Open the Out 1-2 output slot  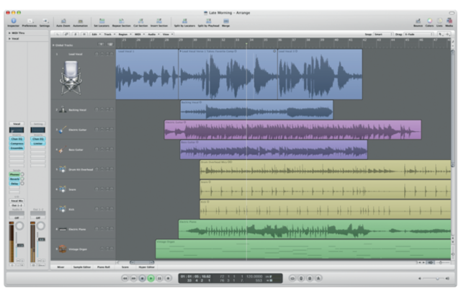[x=17, y=205]
